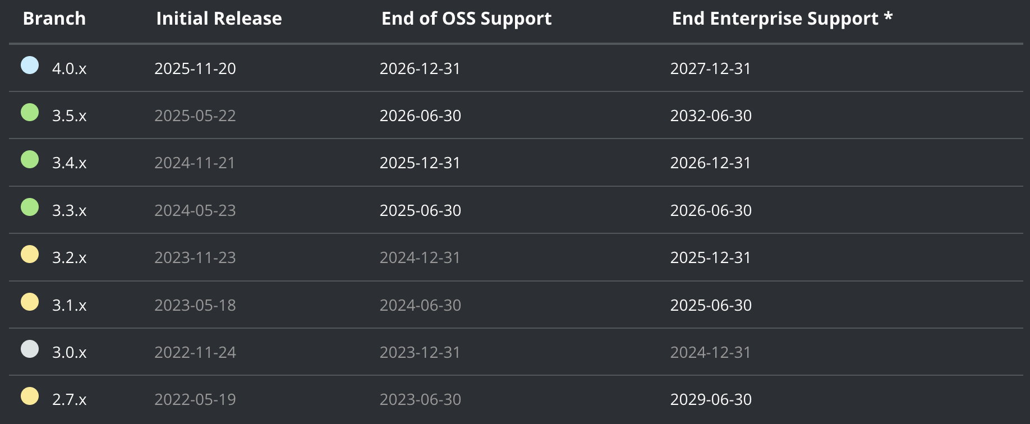Click the Initial Release column header

[x=219, y=19]
